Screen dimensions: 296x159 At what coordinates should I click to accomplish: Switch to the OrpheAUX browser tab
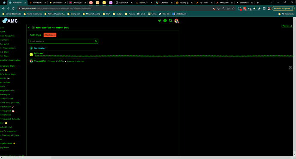(x=124, y=3)
